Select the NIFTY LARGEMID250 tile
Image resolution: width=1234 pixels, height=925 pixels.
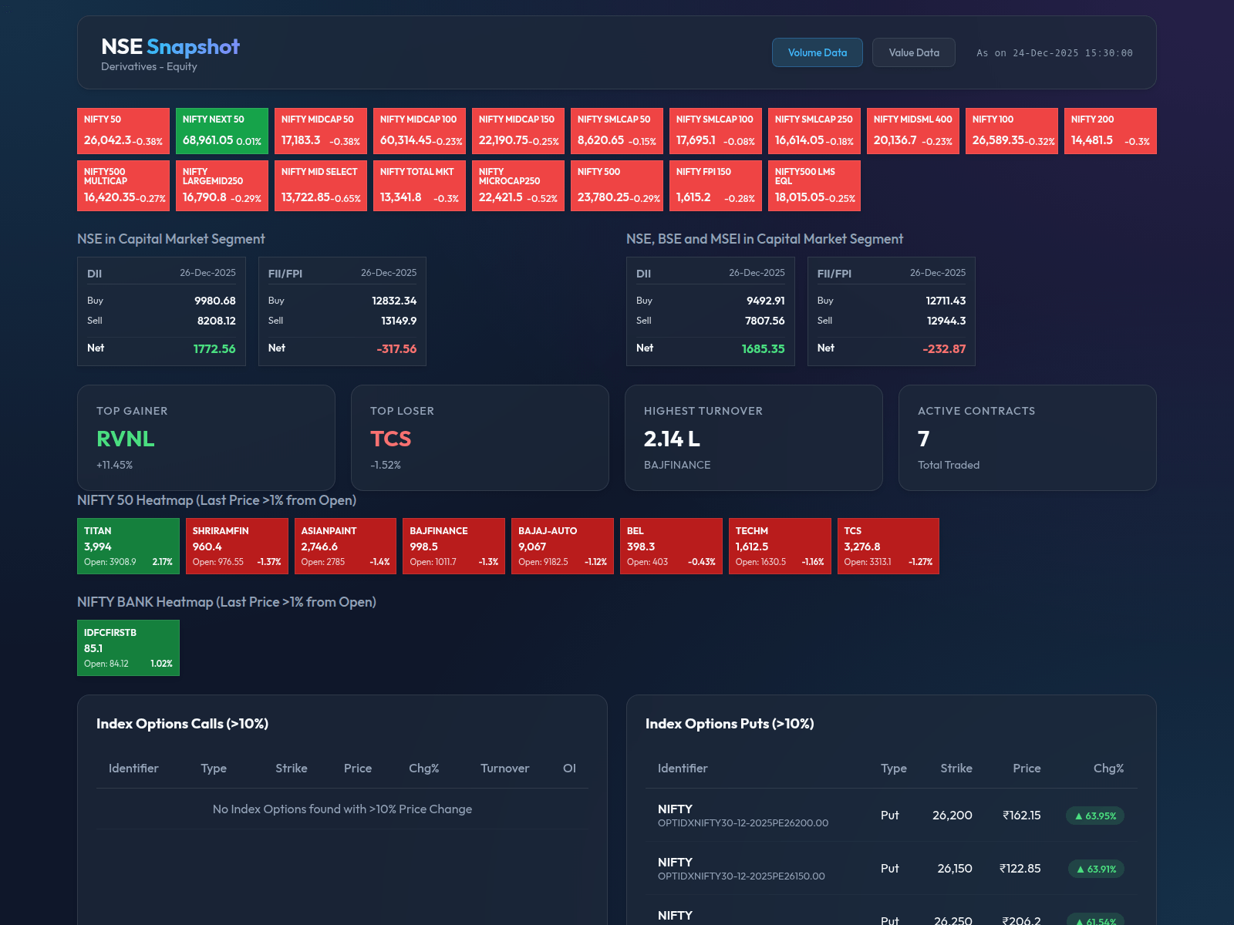coord(222,186)
